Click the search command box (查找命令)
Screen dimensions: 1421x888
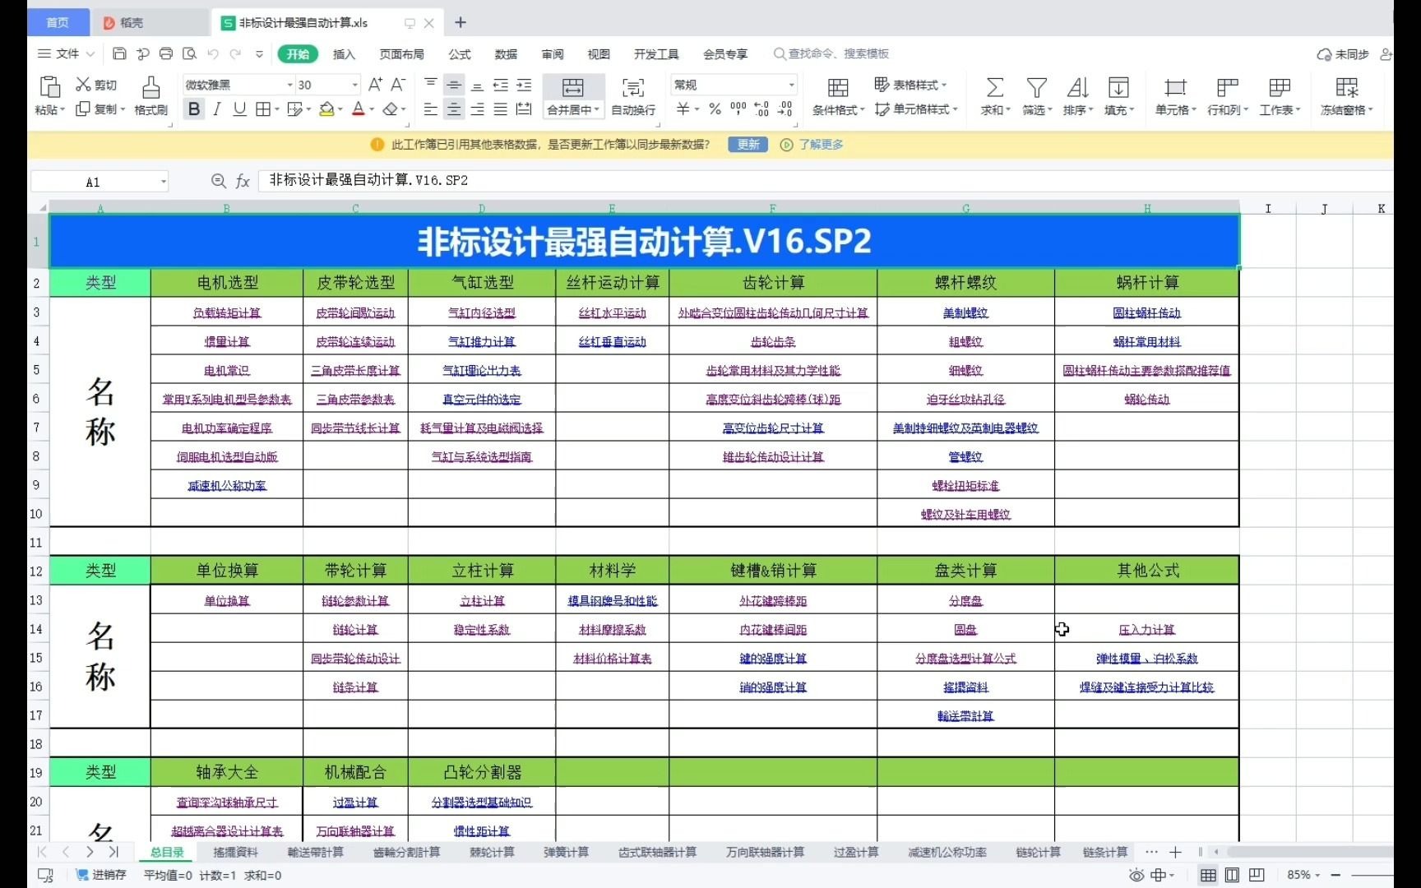click(831, 54)
